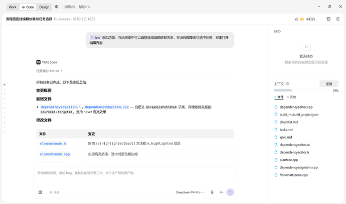Click the file icon beside dependencyedgeitem.cpp in the file list
This screenshot has height=204, width=346.
tap(276, 167)
